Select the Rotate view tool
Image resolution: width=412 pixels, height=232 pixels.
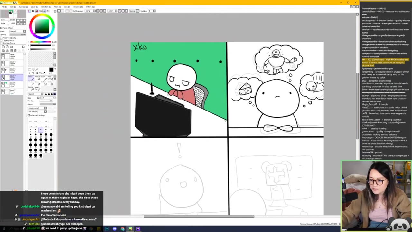(x=37, y=73)
